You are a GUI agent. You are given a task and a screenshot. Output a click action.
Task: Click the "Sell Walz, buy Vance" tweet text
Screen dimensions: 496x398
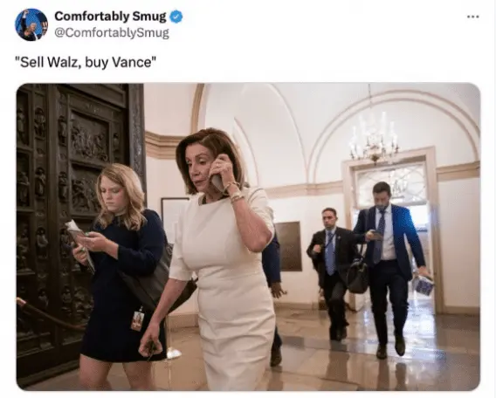click(x=86, y=62)
